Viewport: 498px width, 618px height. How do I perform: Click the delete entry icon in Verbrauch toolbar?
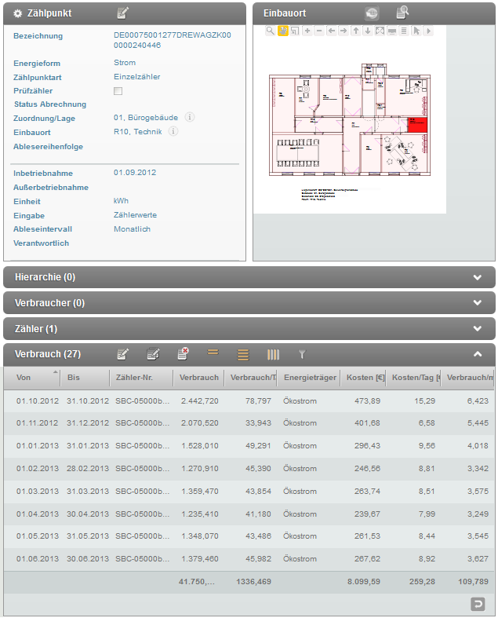[183, 354]
